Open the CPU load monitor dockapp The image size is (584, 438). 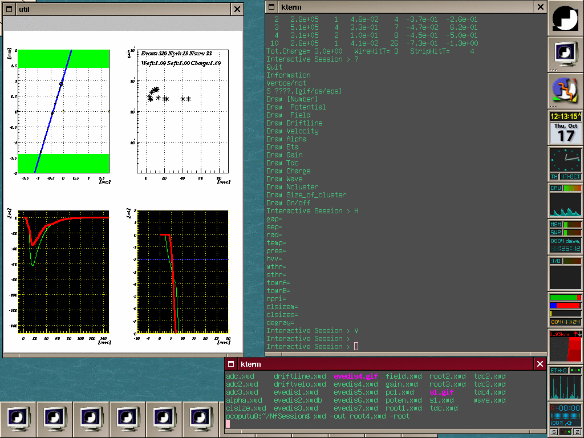pos(565,201)
